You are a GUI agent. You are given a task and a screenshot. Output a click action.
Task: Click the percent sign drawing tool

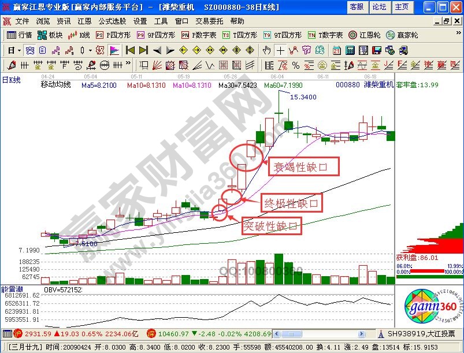295,65
